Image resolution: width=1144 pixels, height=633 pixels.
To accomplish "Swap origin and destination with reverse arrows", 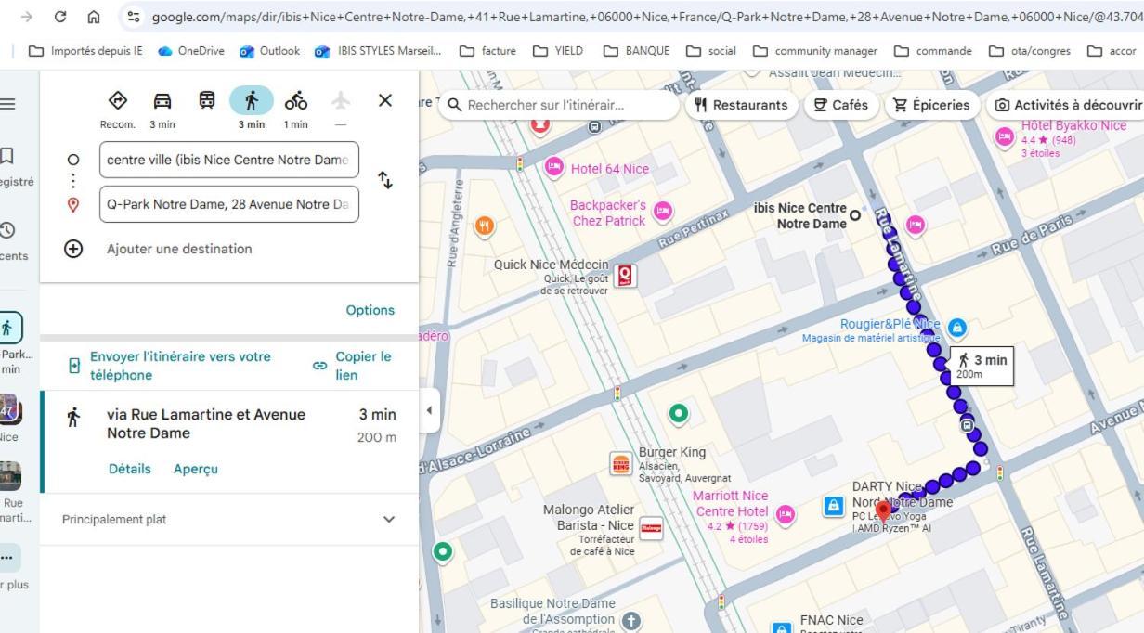I will pyautogui.click(x=384, y=180).
